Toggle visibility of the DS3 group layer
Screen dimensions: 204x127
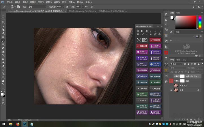171,81
